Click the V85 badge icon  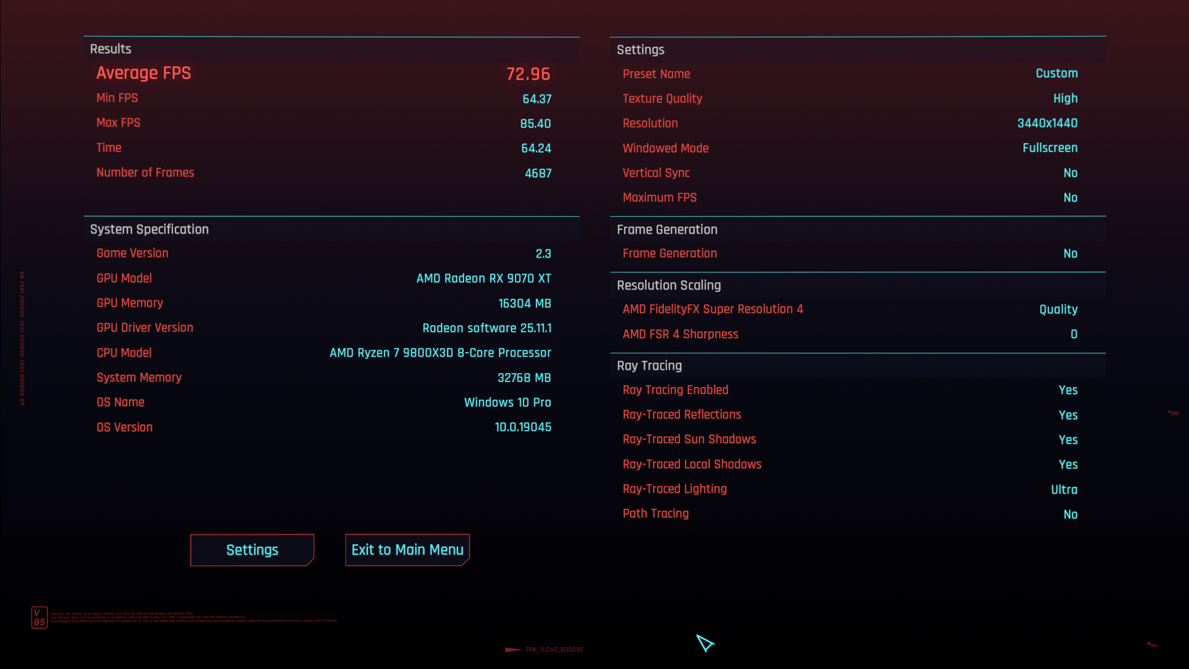click(x=39, y=617)
